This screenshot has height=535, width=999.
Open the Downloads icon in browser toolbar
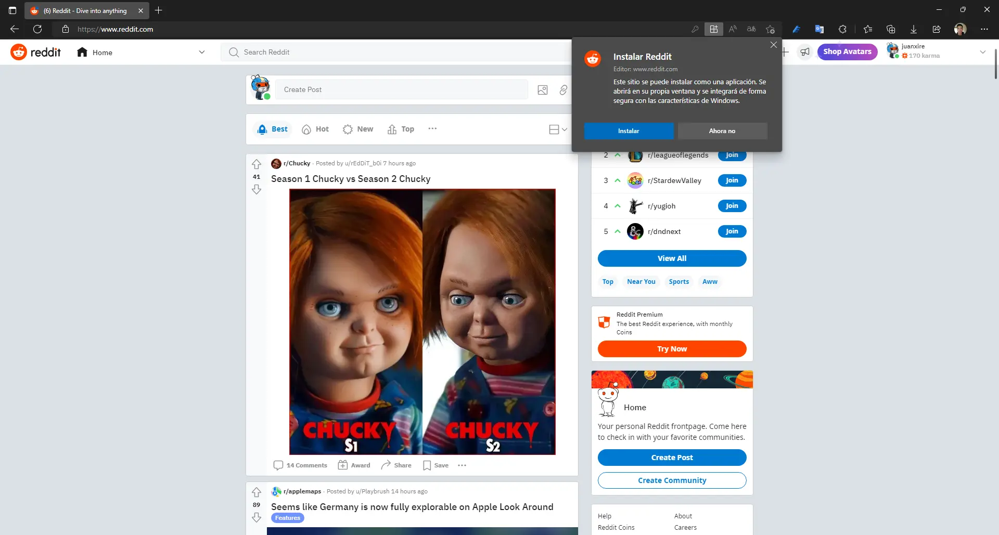click(914, 29)
